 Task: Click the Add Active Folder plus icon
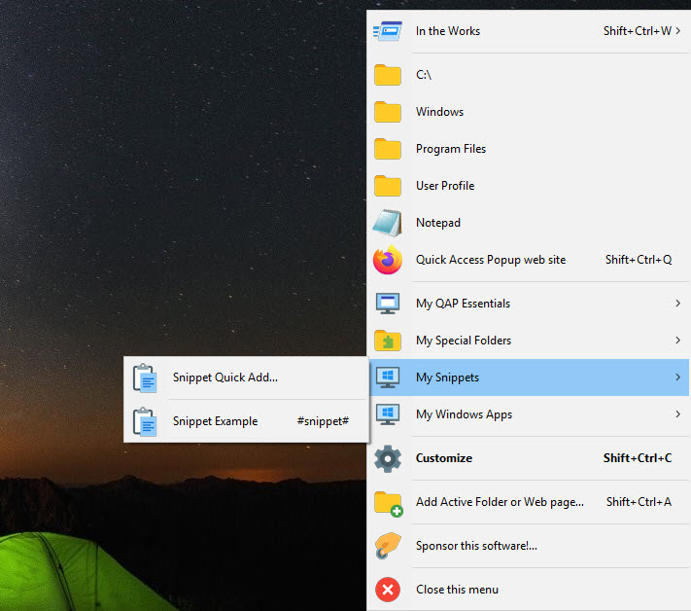[x=388, y=503]
